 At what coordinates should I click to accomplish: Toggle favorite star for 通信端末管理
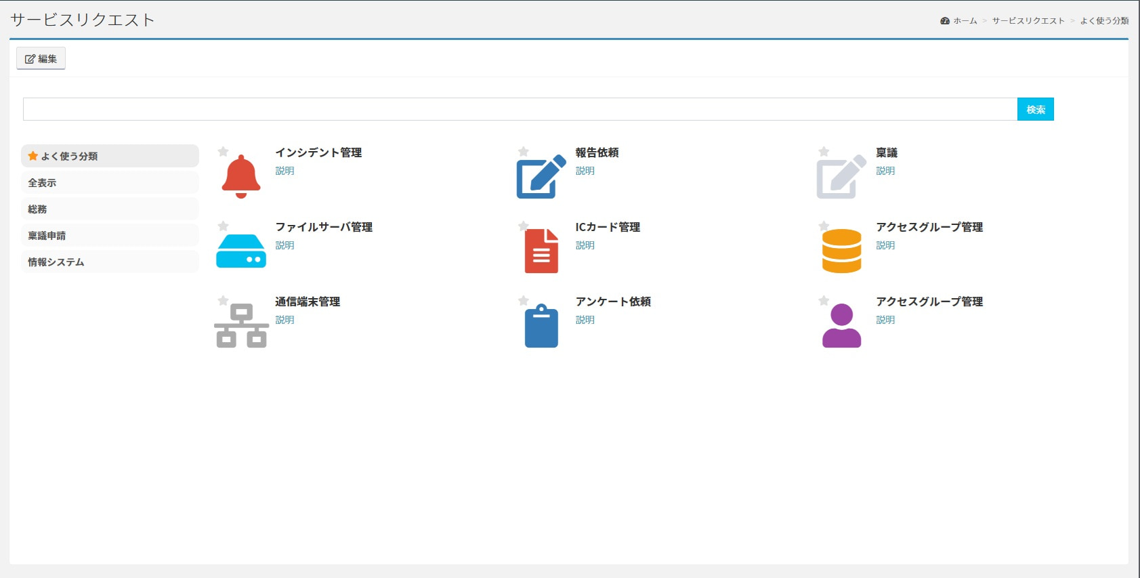223,301
